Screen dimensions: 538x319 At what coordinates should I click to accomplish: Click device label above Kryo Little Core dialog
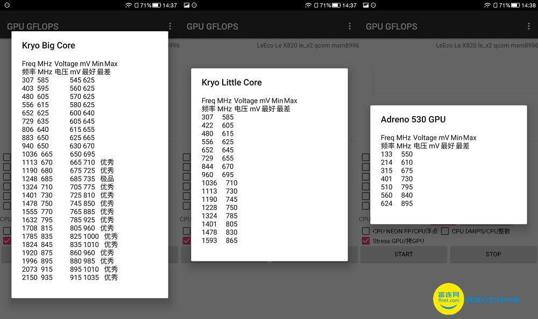coord(308,45)
